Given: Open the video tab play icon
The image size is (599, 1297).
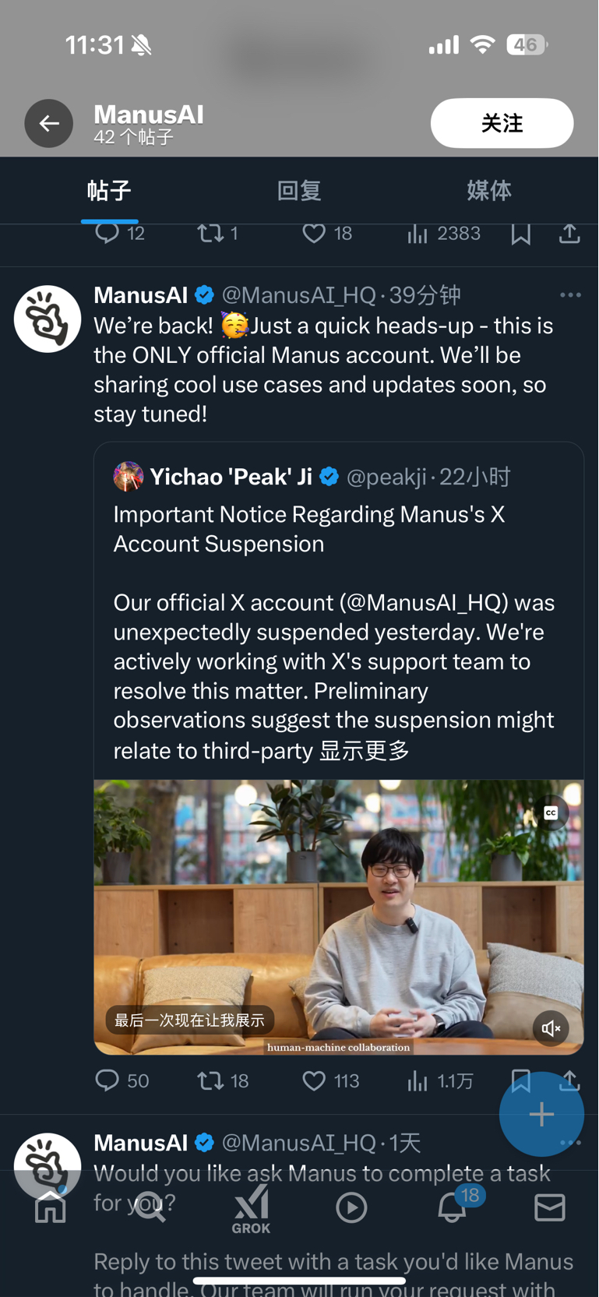Looking at the screenshot, I should 351,1208.
